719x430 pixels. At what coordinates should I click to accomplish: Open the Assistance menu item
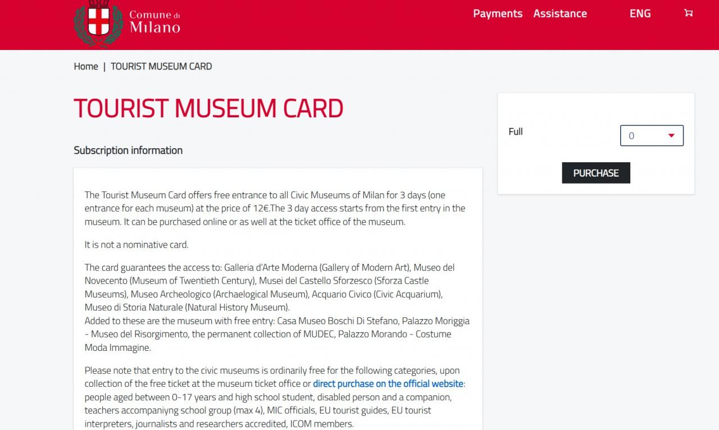pos(560,13)
